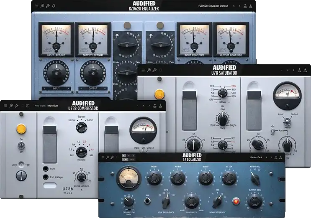Image resolution: width=311 pixels, height=218 pixels.
Task: Open hamburger menu in RZ062B Equalizer window
Action: pos(37,6)
